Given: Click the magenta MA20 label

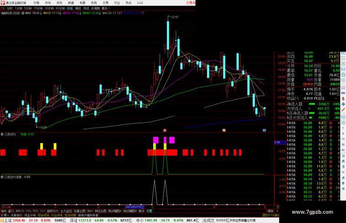Looking at the screenshot, I should coord(72,13).
